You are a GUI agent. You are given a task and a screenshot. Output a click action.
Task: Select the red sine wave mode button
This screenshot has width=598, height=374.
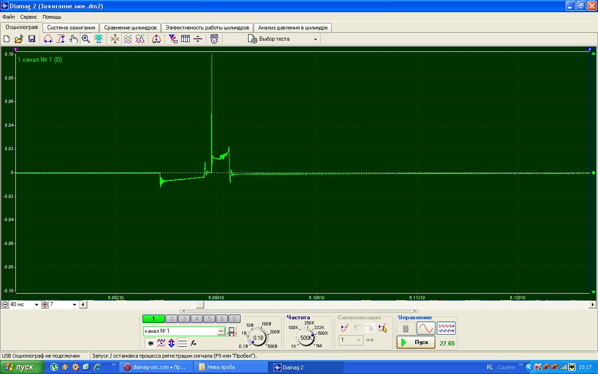pyautogui.click(x=426, y=329)
